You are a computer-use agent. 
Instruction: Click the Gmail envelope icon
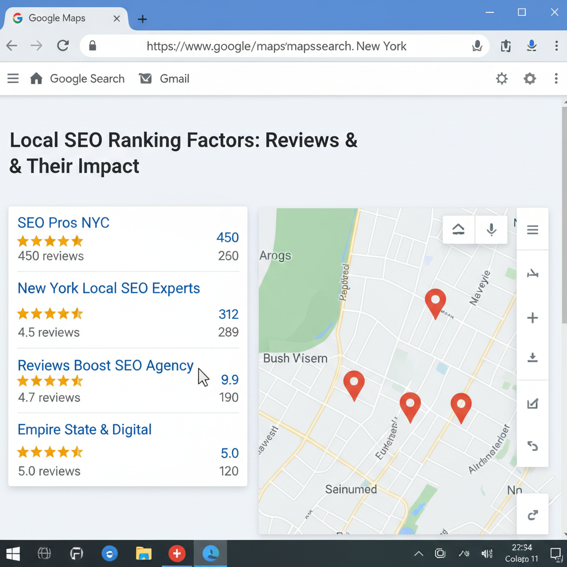pyautogui.click(x=146, y=79)
